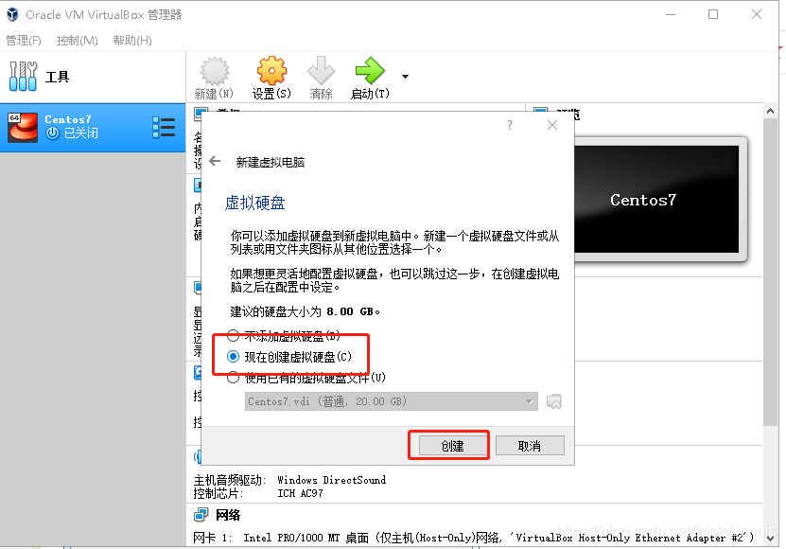The width and height of the screenshot is (786, 549).
Task: Click the dialog help question mark
Action: click(509, 125)
